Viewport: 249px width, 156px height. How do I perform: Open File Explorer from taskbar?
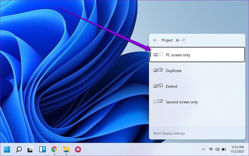coord(66,149)
